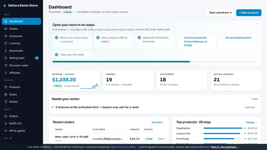
Task: Select Downloads in the sidebar
Action: tap(21, 51)
